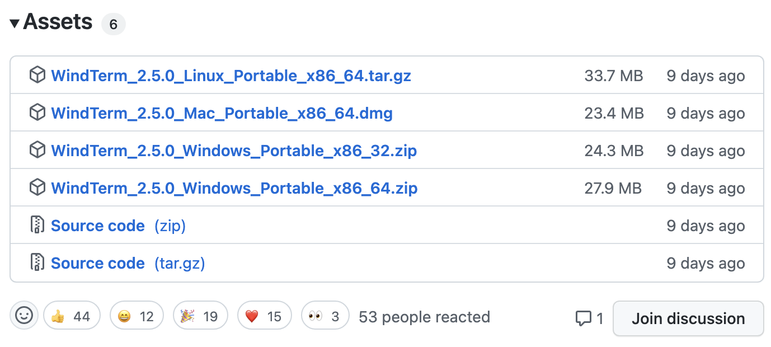The height and width of the screenshot is (347, 771).
Task: Click the comment bubble icon
Action: (583, 318)
